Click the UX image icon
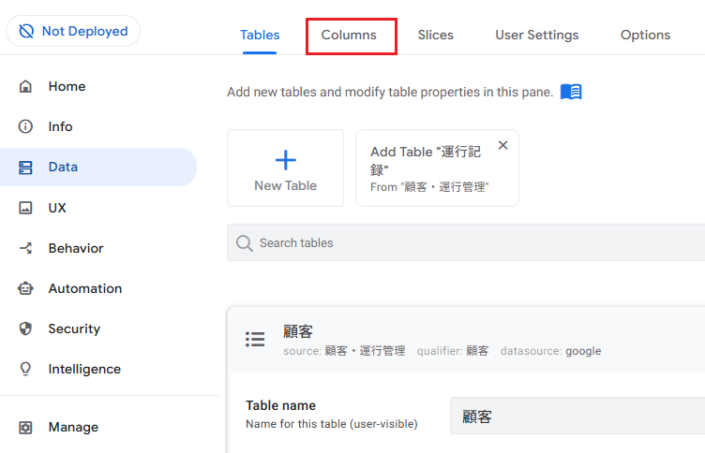705x453 pixels. [x=26, y=208]
